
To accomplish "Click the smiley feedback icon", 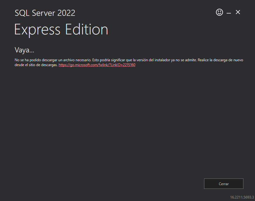I will (x=219, y=12).
